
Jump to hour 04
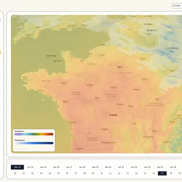click(50, 173)
